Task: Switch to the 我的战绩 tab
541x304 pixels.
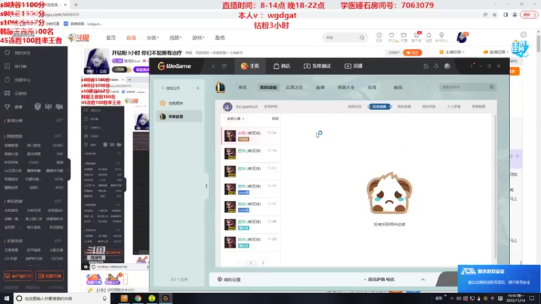Action: pos(268,88)
